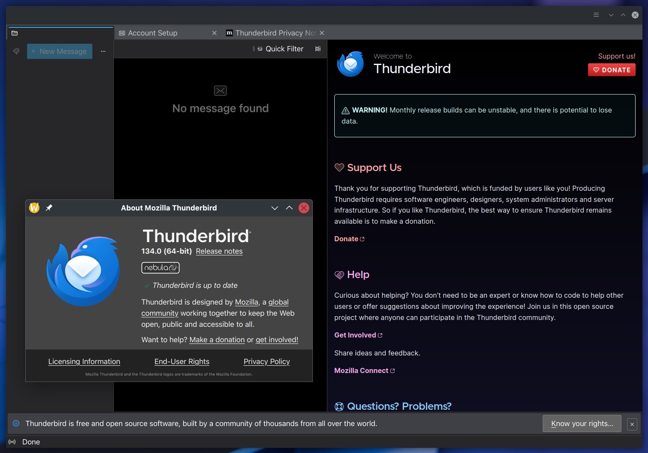Viewport: 648px width, 453px height.
Task: Compose with the New Message button
Action: point(59,51)
